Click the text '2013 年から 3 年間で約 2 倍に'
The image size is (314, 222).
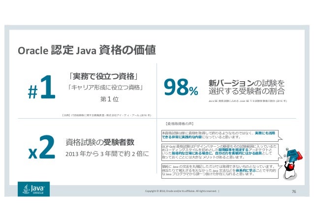(107, 154)
